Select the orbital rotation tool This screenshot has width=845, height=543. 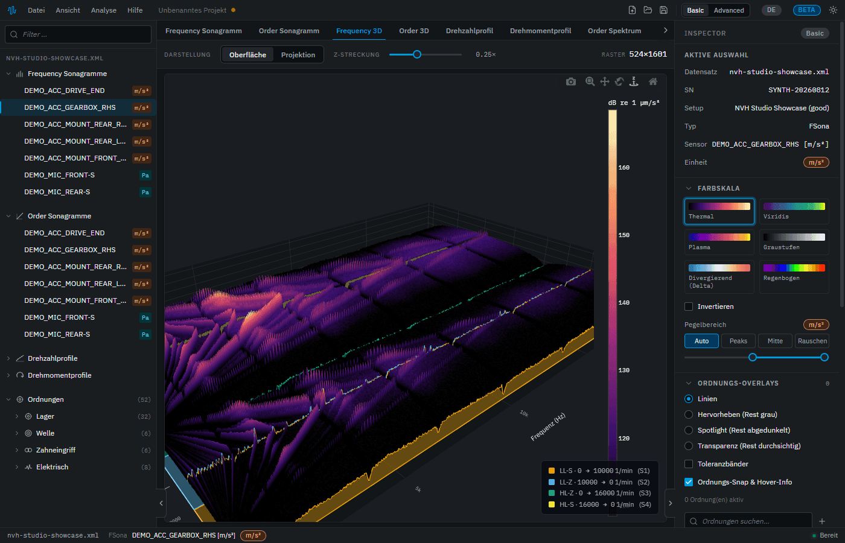tap(619, 81)
